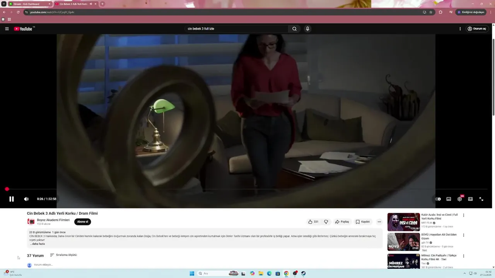Screen dimensions: 495x278
Task: Open the media control icon in Chrome toolbar
Action: coord(451,12)
